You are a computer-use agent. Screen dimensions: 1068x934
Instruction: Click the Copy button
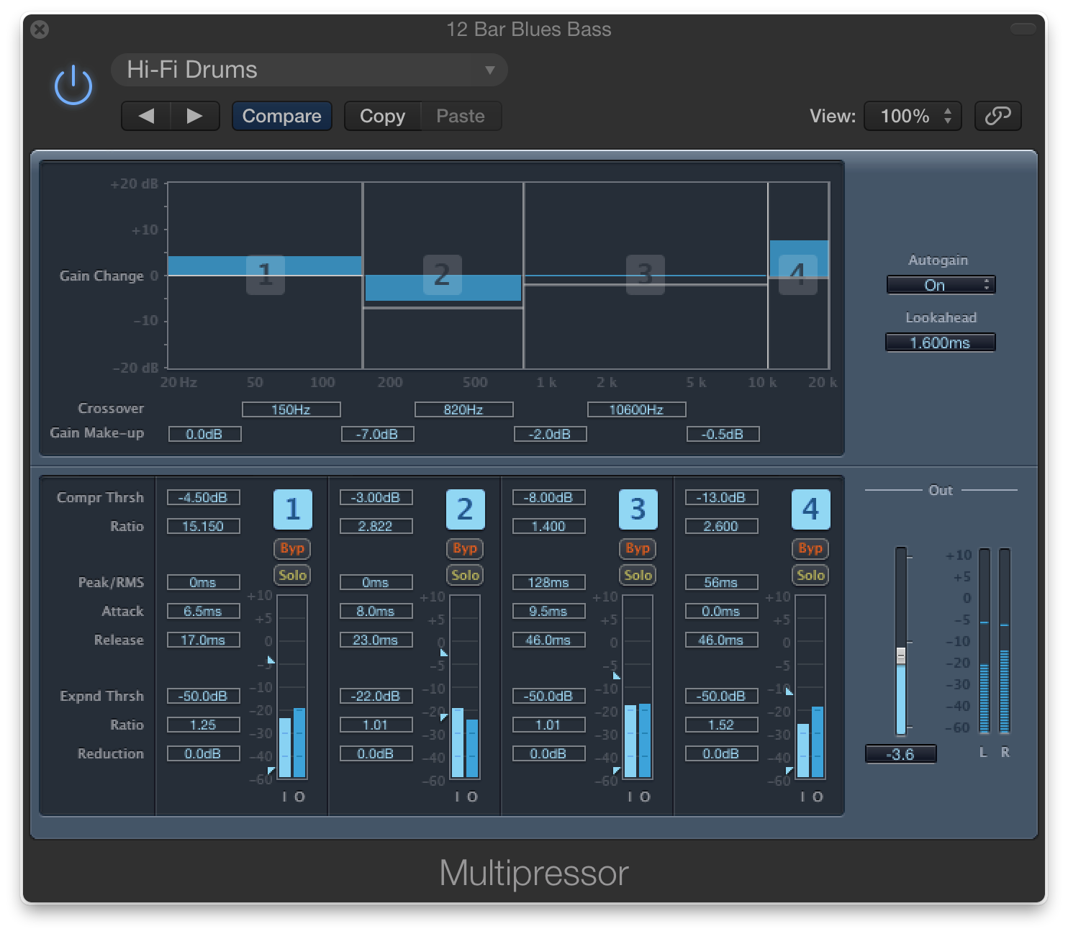point(382,116)
